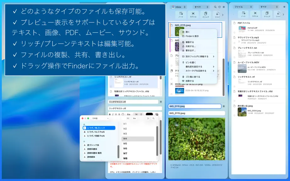Click the クリップ button in Inbox window
290x181 pixels.
tap(205, 15)
